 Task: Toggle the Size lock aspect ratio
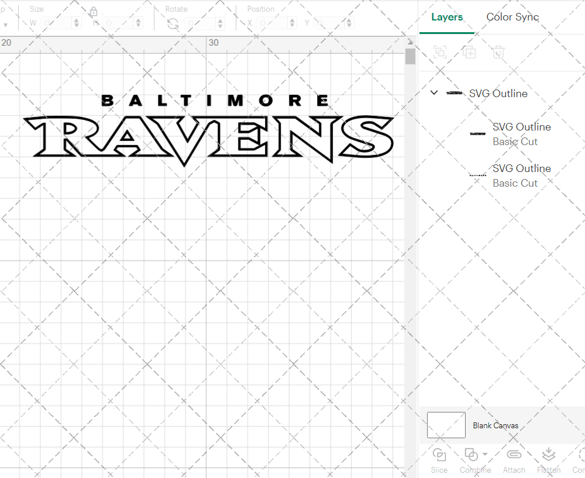94,11
